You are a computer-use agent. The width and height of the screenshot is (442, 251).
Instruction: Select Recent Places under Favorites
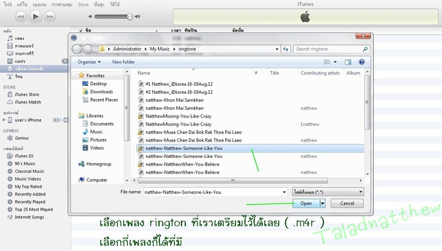point(100,99)
